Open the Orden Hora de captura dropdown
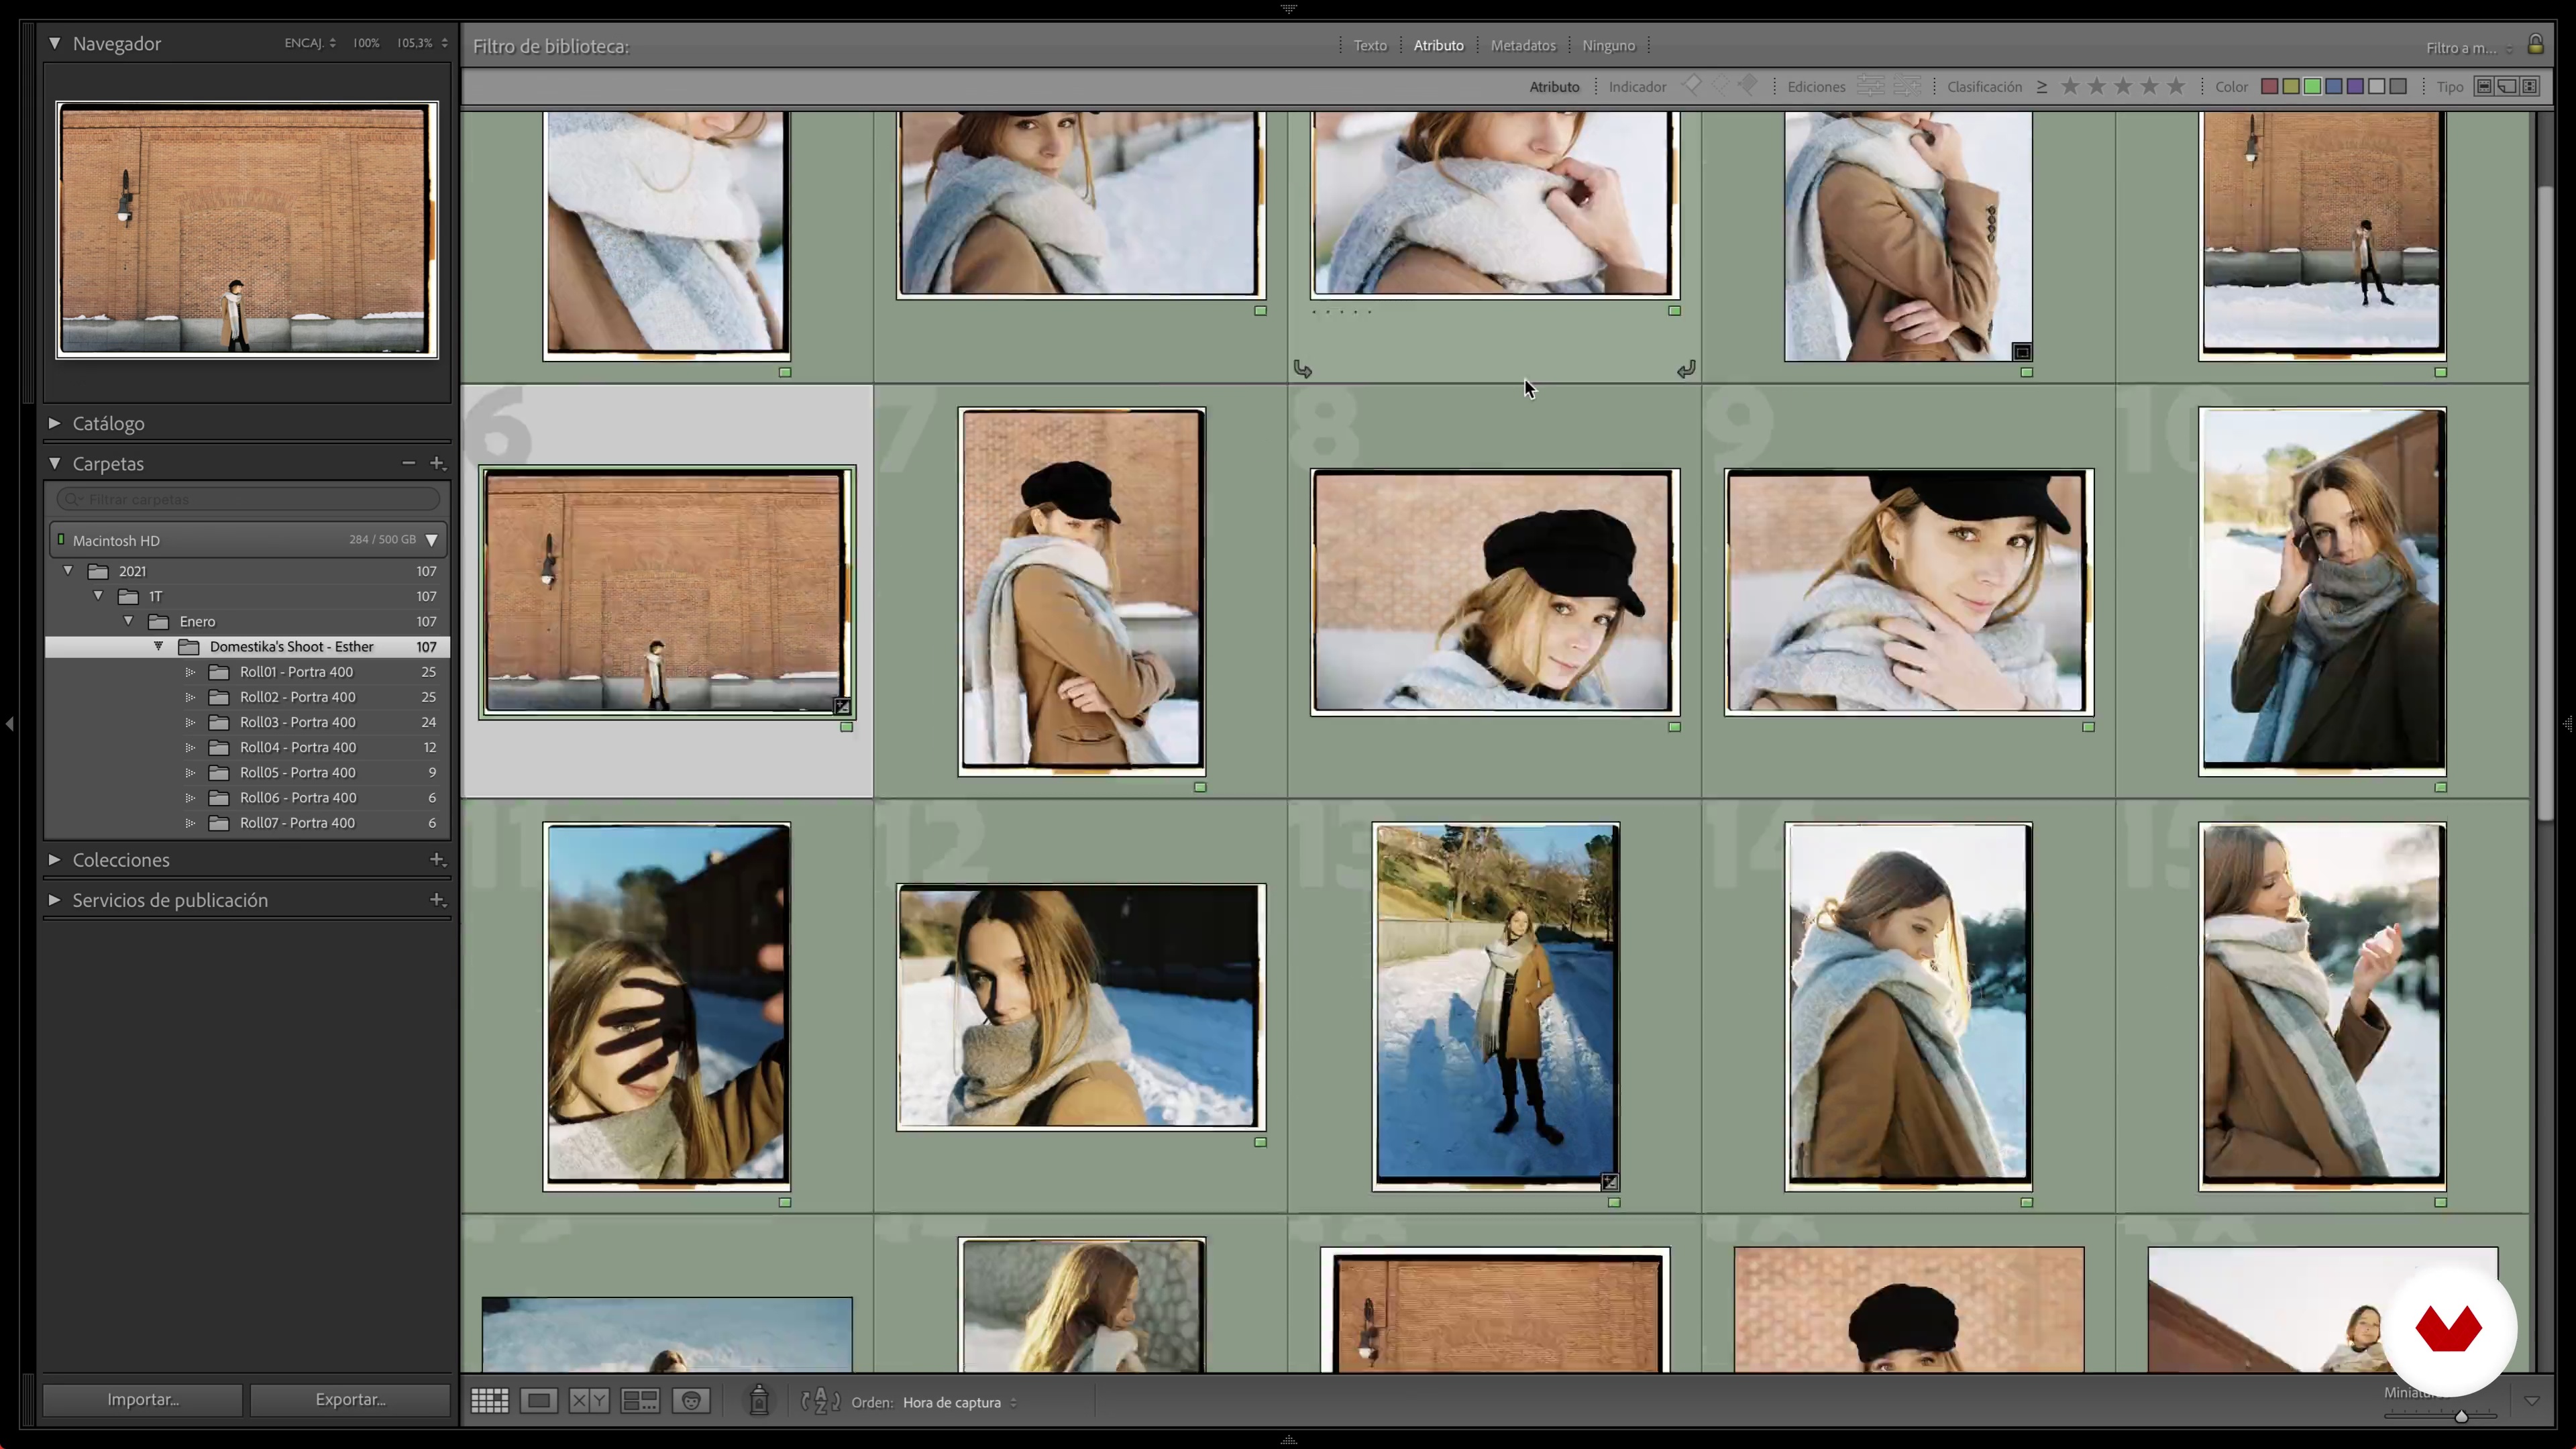Screen dimensions: 2576x1449 tap(960, 1402)
